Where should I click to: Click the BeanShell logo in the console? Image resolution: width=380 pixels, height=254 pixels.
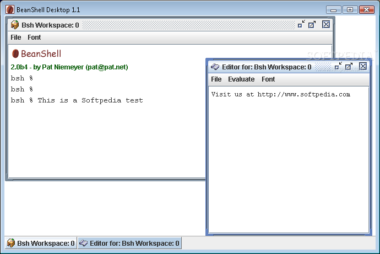(x=36, y=53)
